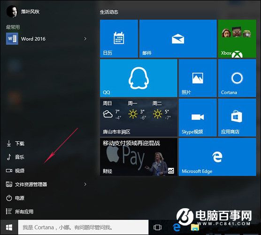
Task: Open 文件资源管理器 file explorer
Action: point(27,184)
